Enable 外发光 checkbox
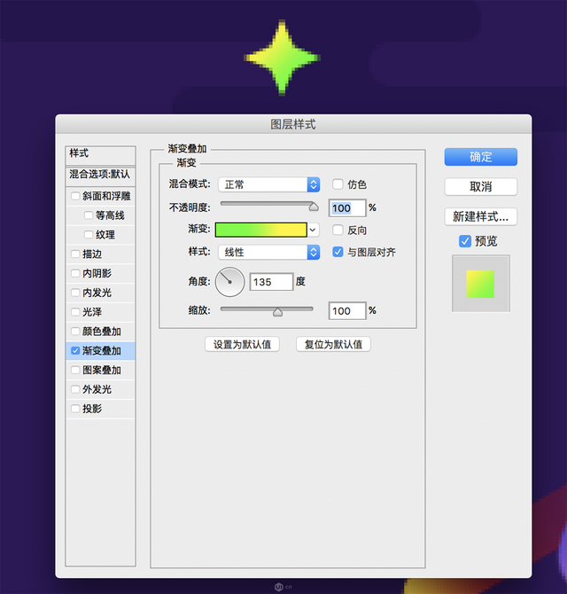The height and width of the screenshot is (594, 567). (75, 389)
